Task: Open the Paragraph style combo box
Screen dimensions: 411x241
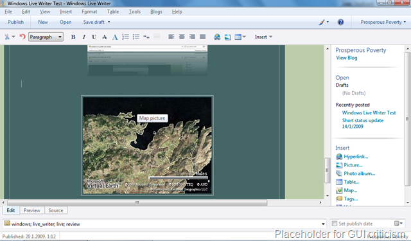Action: pyautogui.click(x=46, y=37)
